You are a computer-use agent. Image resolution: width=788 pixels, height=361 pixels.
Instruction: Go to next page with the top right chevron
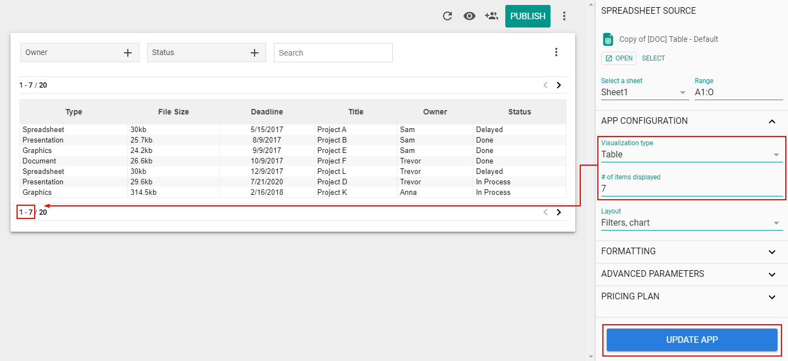coord(558,85)
